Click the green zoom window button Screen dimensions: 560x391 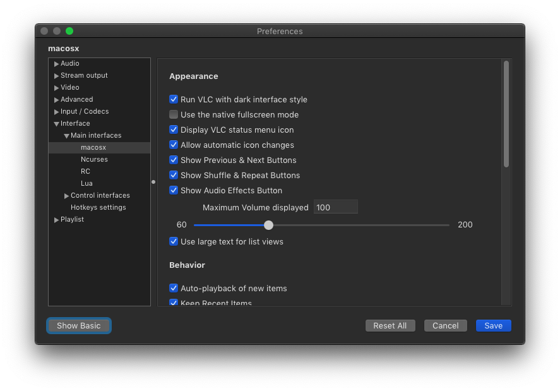(69, 31)
